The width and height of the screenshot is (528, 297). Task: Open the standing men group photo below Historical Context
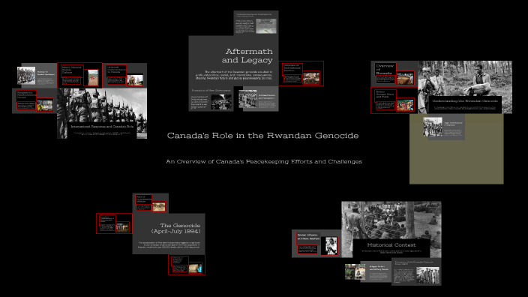pos(427,275)
